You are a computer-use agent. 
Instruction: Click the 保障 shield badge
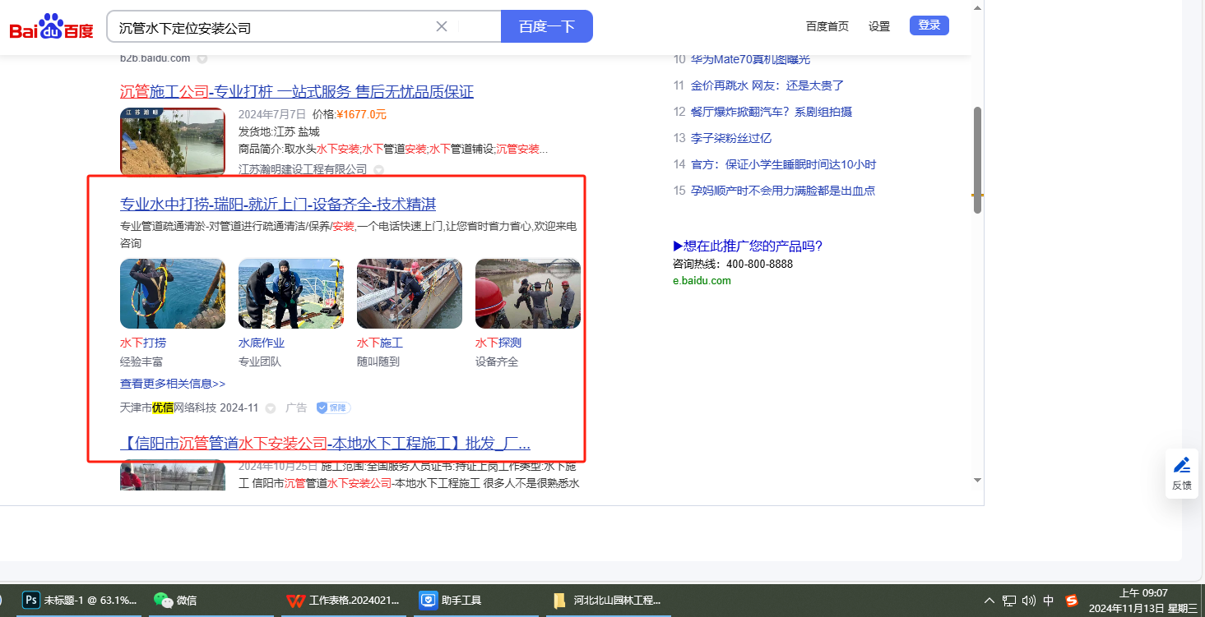pos(334,407)
